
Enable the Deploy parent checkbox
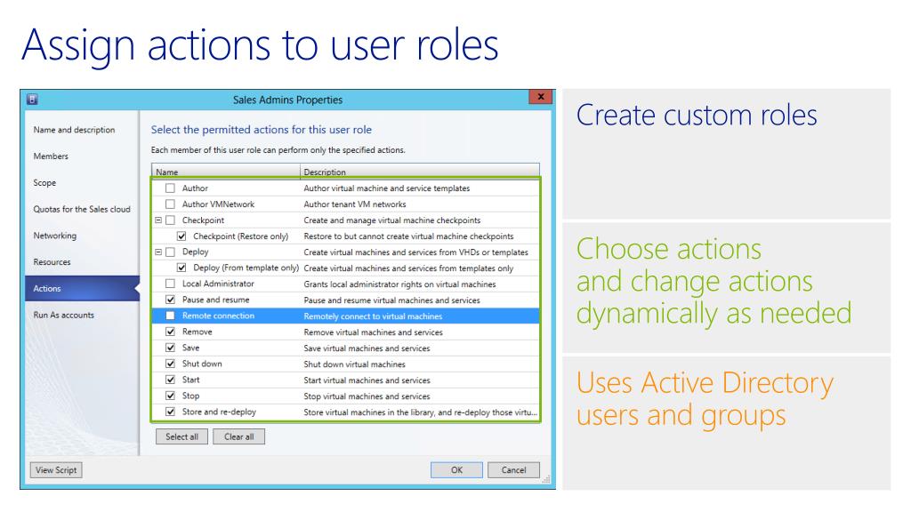click(170, 252)
